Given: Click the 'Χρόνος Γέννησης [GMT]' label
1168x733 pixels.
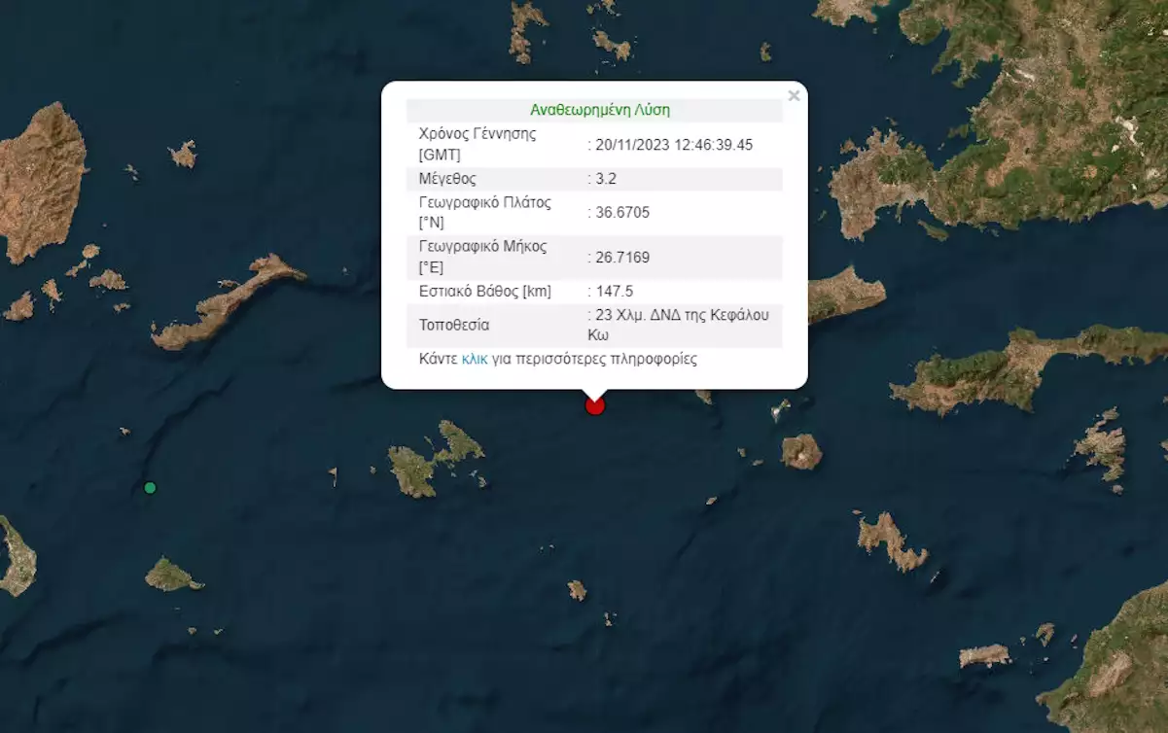Looking at the screenshot, I should pos(477,144).
